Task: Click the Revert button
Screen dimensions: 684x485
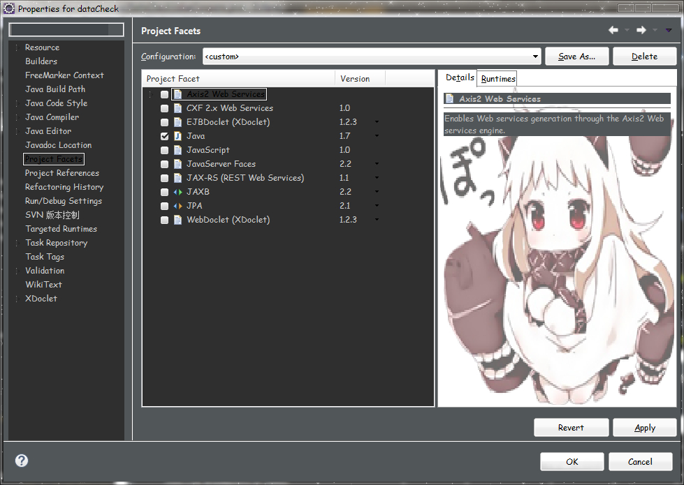Action: tap(571, 428)
